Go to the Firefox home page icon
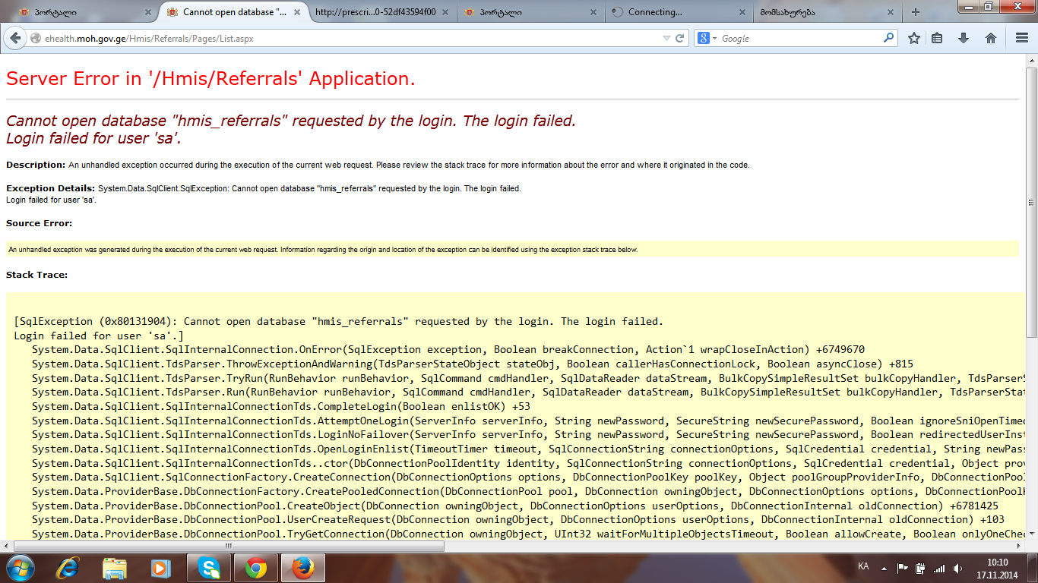1038x583 pixels. (990, 38)
